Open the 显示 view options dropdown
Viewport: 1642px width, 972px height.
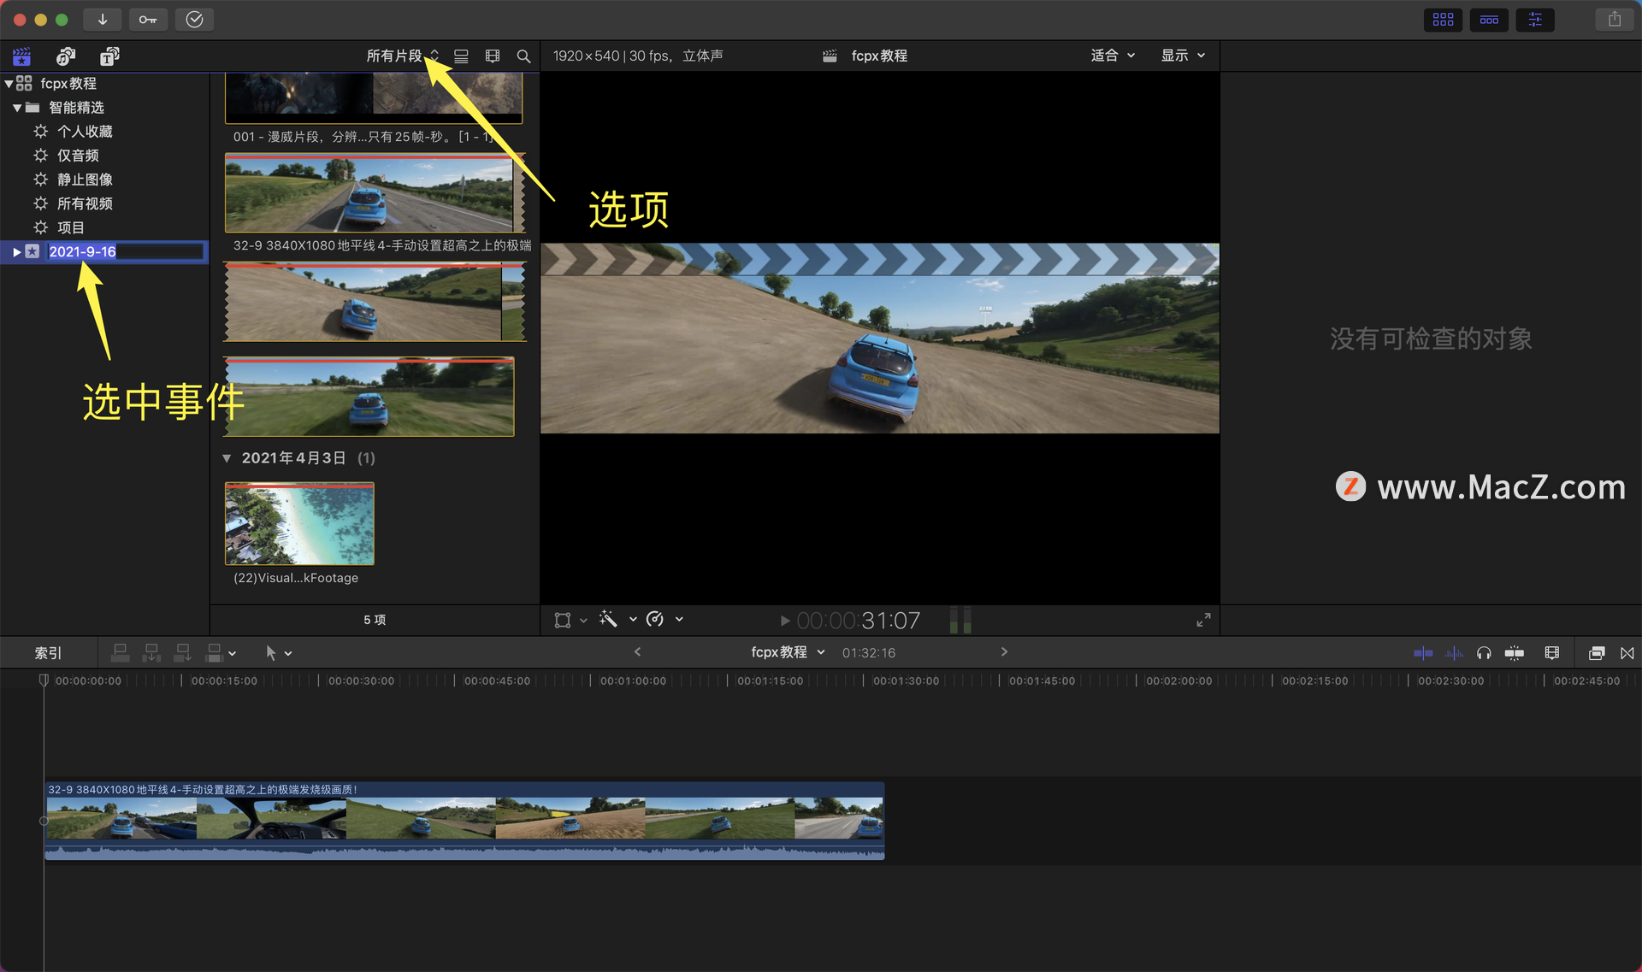1183,56
